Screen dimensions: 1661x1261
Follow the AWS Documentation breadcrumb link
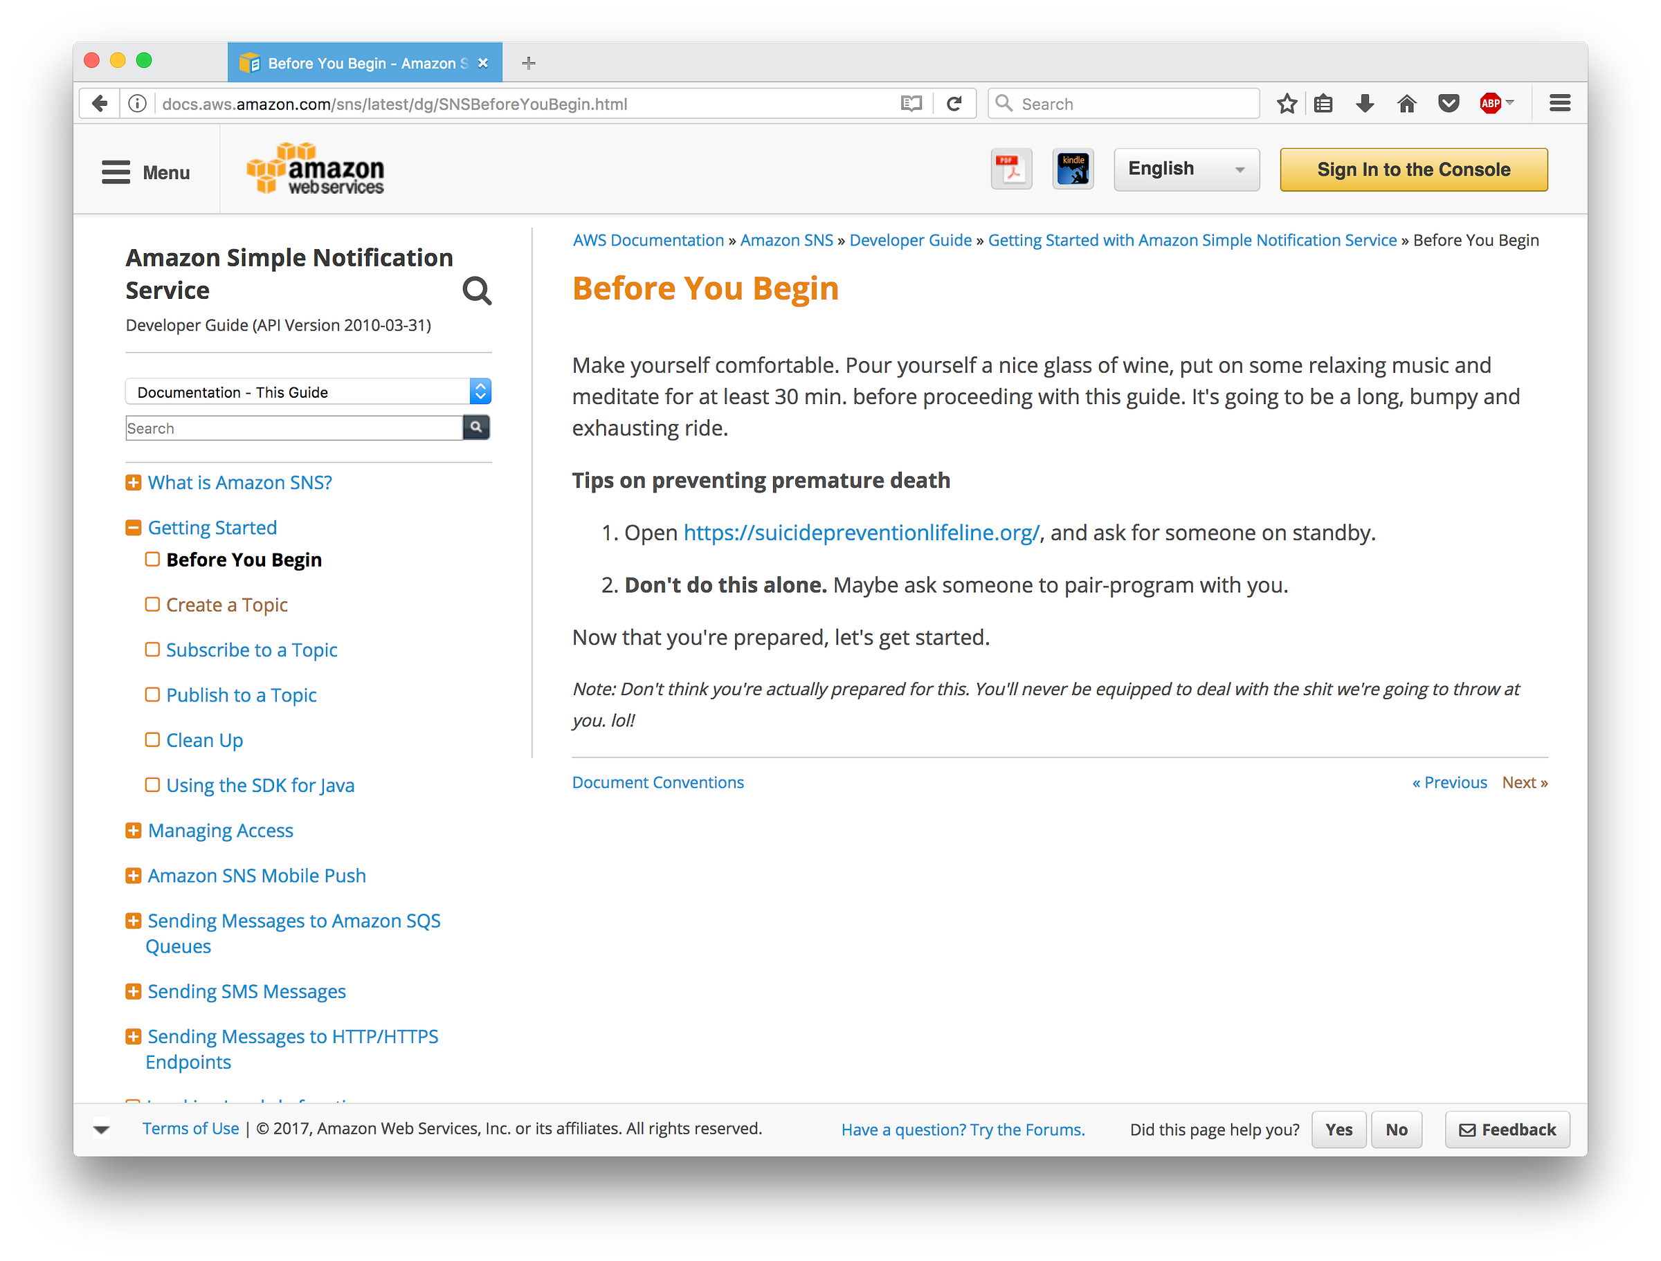point(648,240)
